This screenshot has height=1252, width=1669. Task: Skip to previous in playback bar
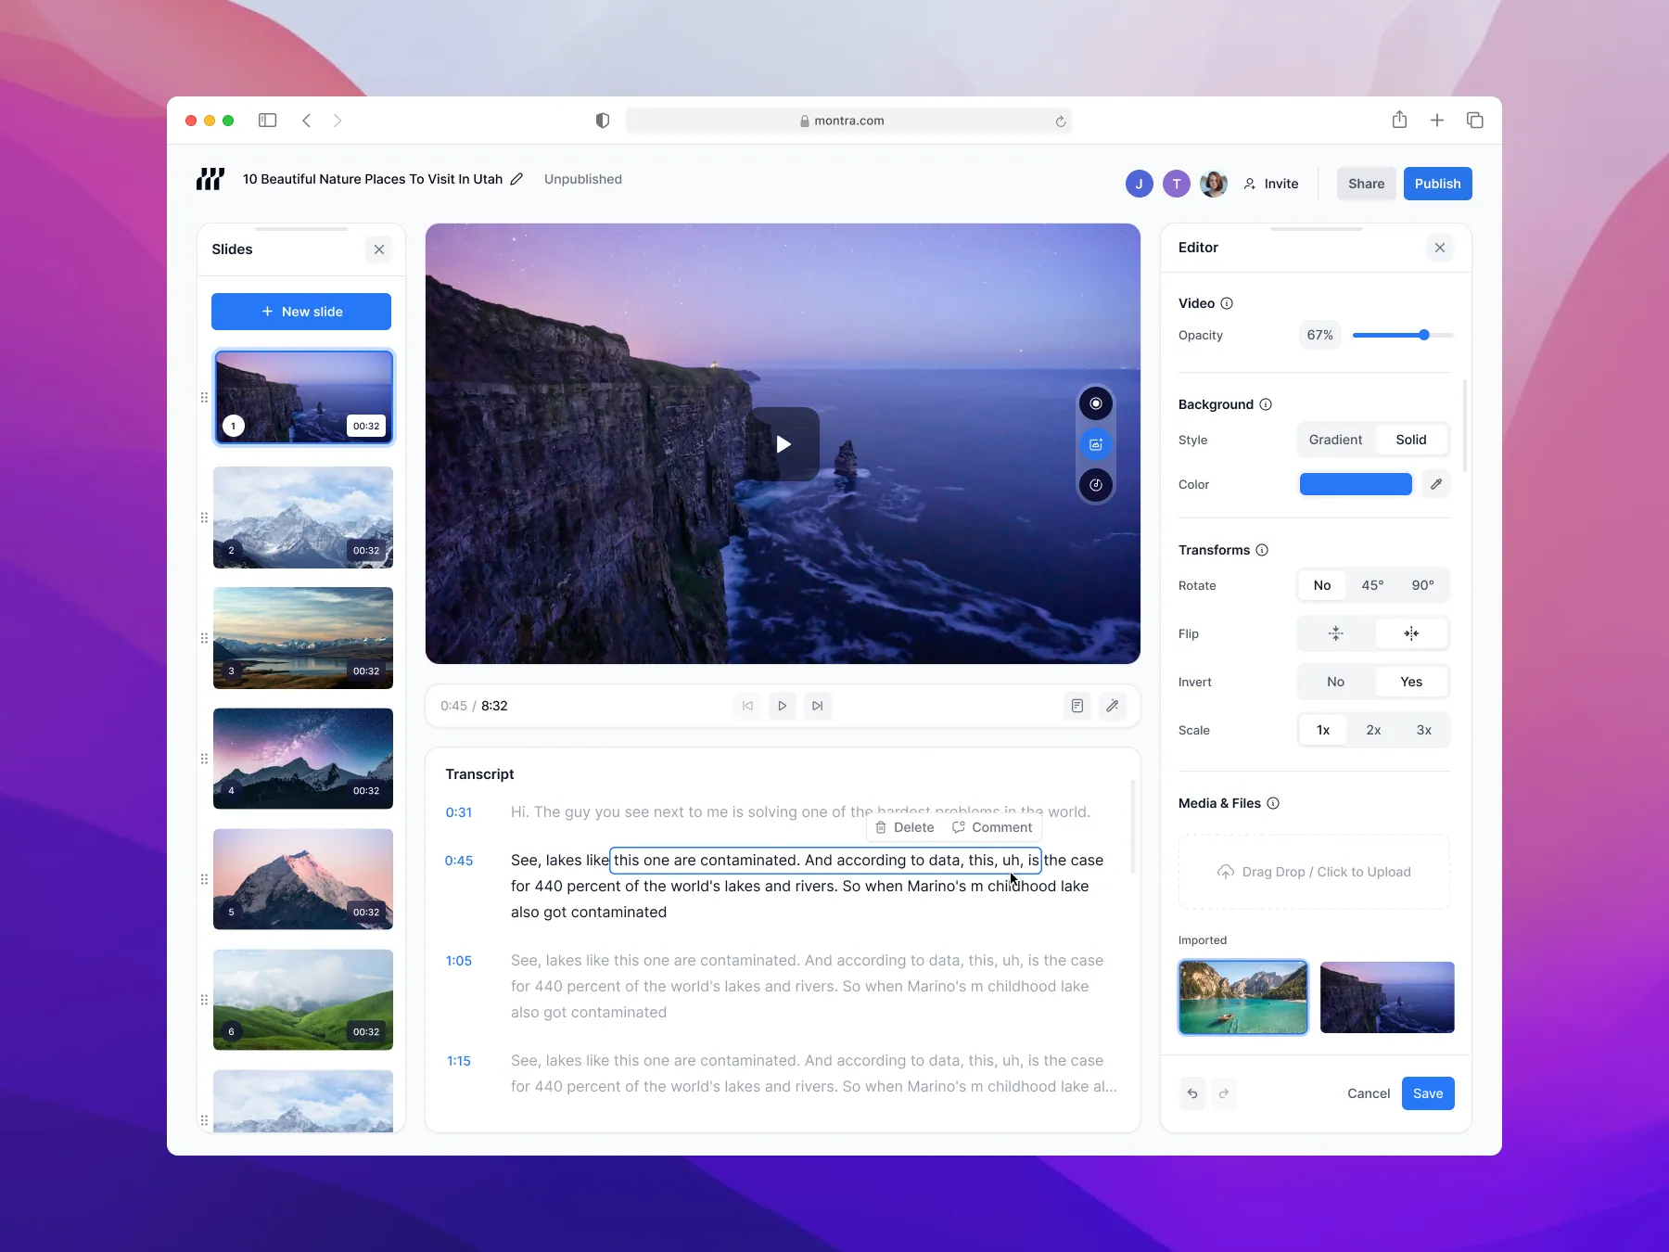click(747, 706)
